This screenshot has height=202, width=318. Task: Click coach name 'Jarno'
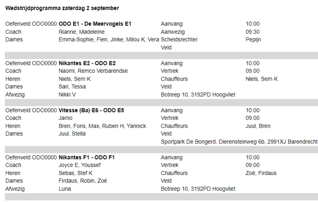pos(66,118)
